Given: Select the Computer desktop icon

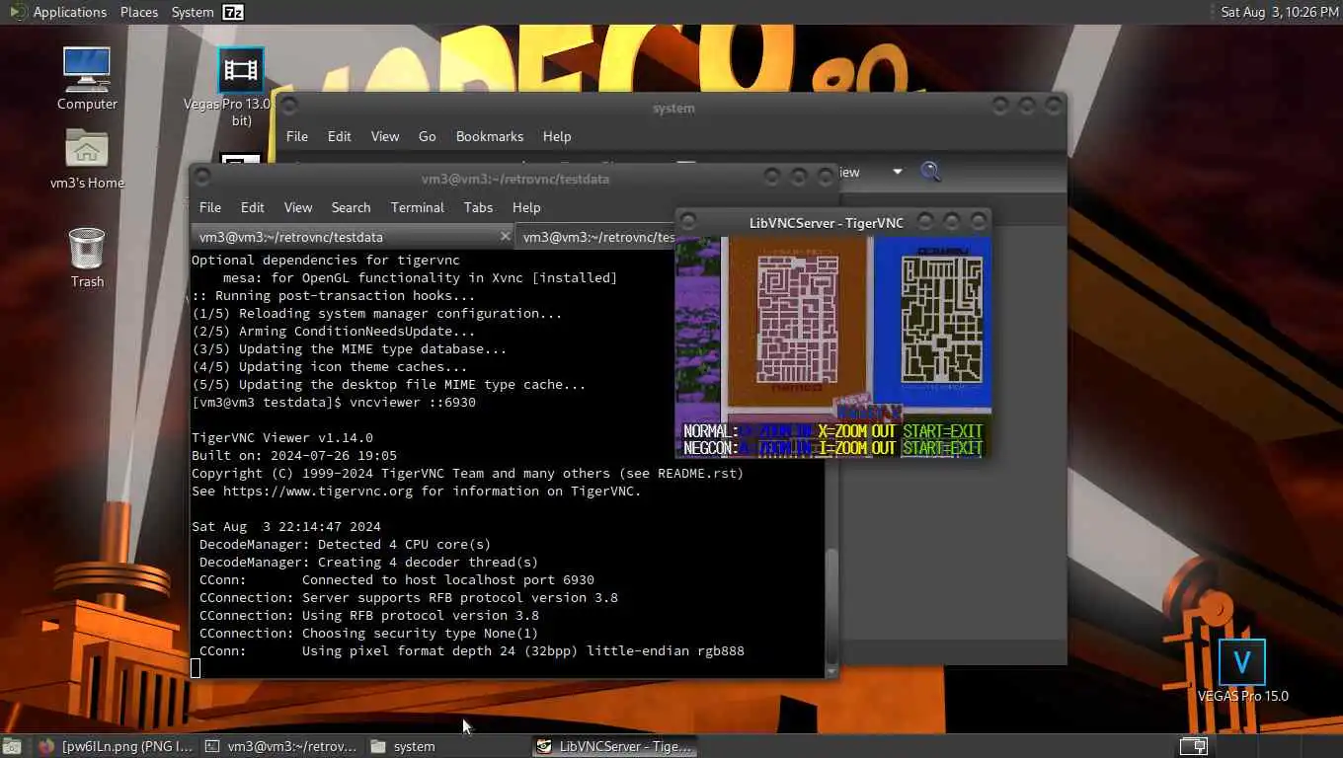Looking at the screenshot, I should [87, 79].
